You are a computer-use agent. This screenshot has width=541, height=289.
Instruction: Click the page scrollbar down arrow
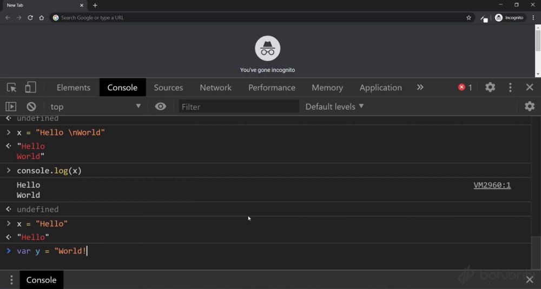coord(538,75)
